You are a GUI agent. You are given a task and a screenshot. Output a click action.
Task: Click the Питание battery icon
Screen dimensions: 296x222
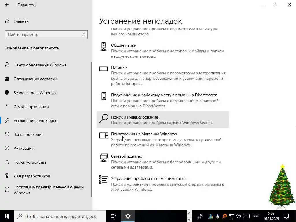pyautogui.click(x=104, y=69)
